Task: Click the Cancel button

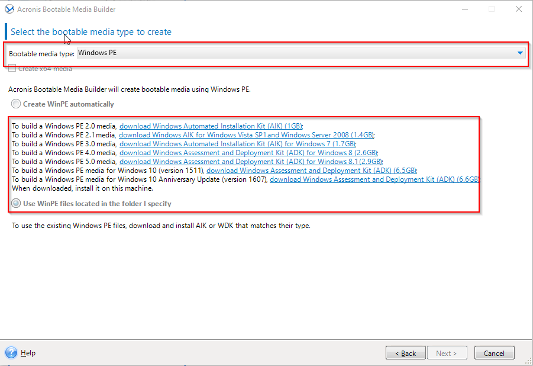Action: (494, 353)
